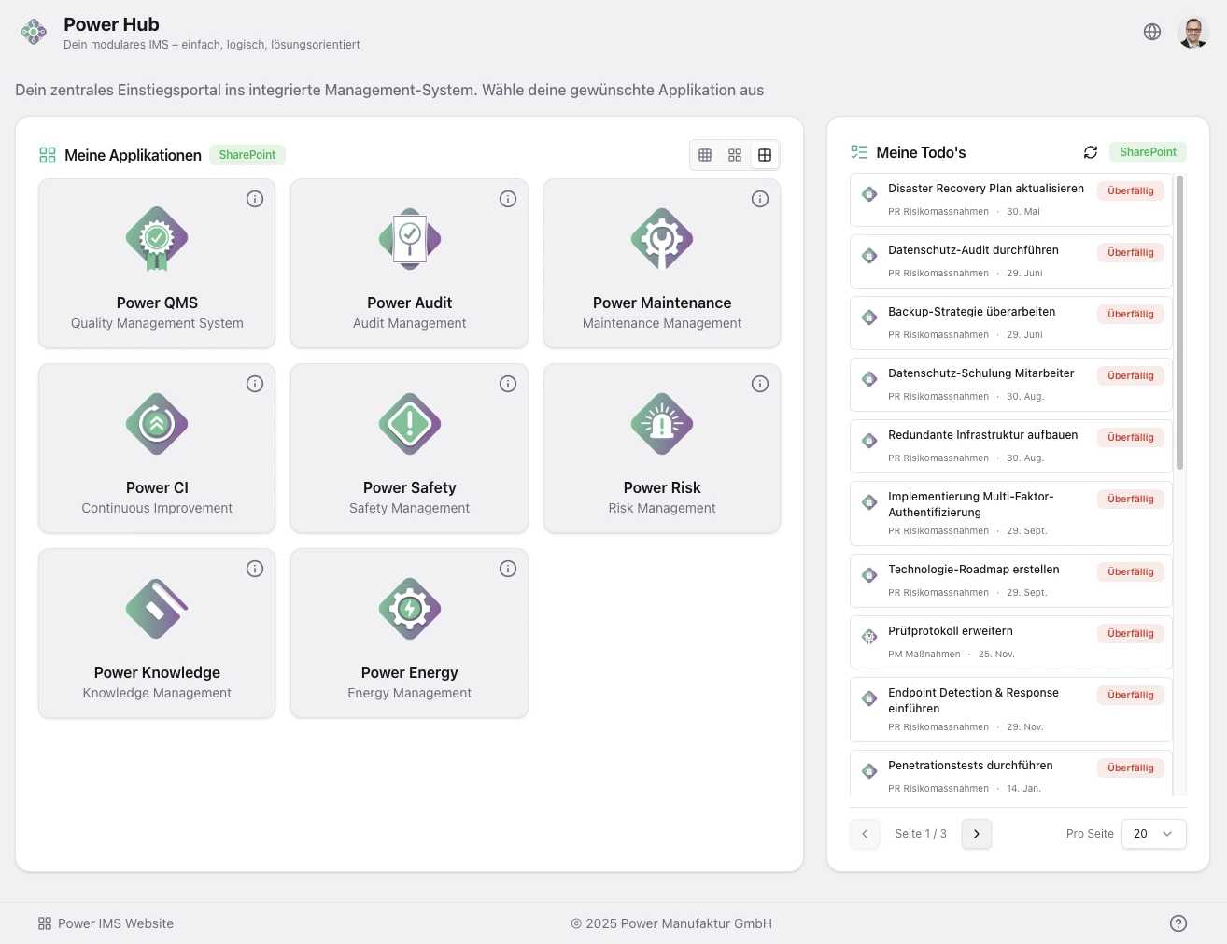
Task: Click the Meine Applikationen grid icon
Action: click(x=48, y=155)
